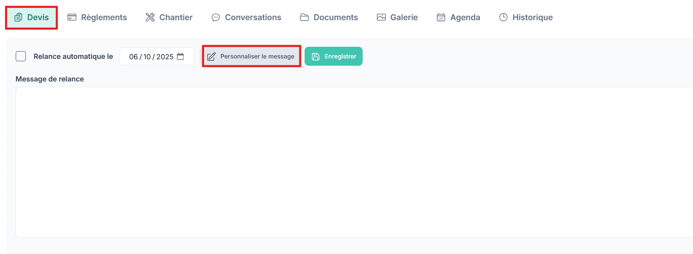Click the Historique clock icon
693x254 pixels.
click(503, 17)
